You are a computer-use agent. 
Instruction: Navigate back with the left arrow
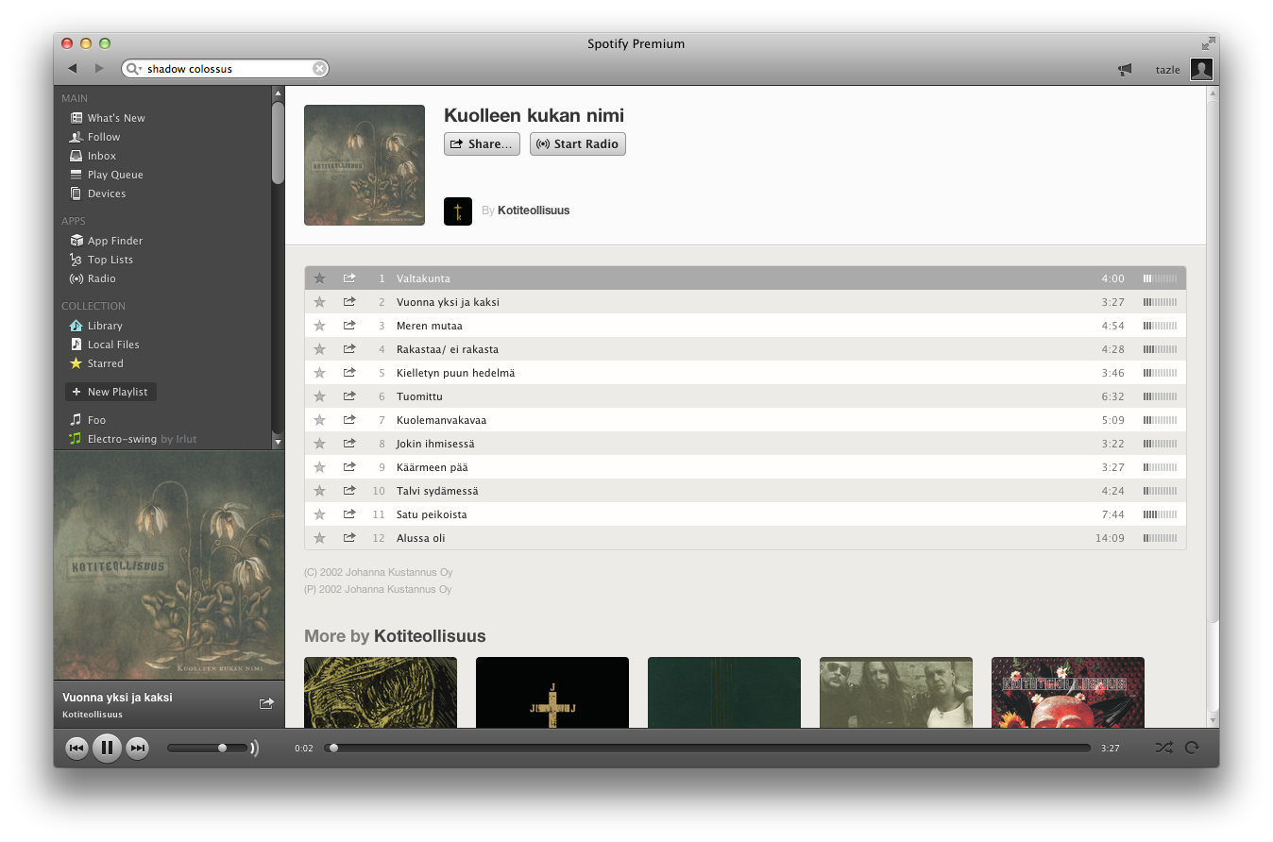point(73,69)
